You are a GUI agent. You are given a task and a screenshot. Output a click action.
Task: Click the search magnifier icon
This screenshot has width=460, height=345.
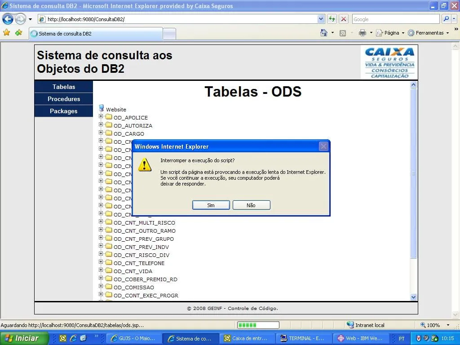pos(446,19)
